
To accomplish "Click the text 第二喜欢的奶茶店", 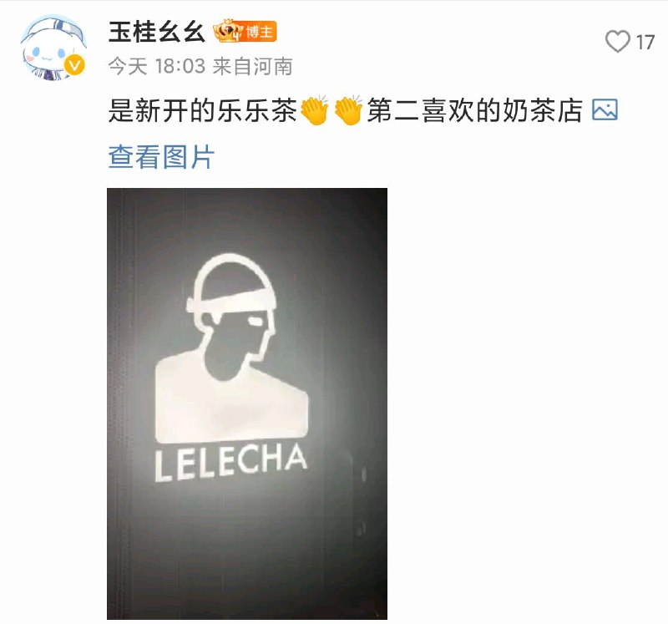I will coord(474,110).
